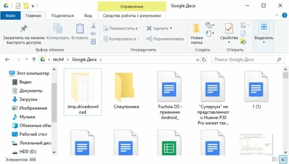This screenshot has height=164, width=289.
Task: Click Google Диск in the address path
Action: pos(84,60)
